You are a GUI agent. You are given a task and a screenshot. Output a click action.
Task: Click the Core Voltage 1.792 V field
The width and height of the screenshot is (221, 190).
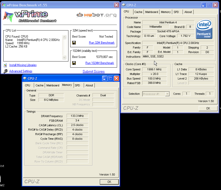tap(186, 36)
